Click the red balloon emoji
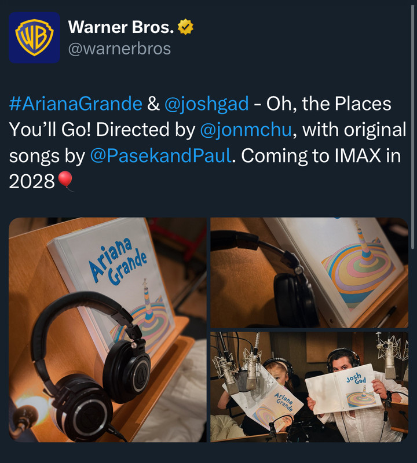Image resolution: width=417 pixels, height=463 pixels. click(65, 181)
